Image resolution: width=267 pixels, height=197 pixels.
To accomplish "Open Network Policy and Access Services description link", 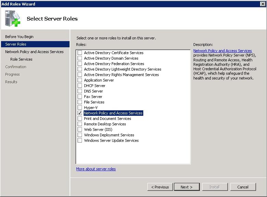I will click(222, 51).
